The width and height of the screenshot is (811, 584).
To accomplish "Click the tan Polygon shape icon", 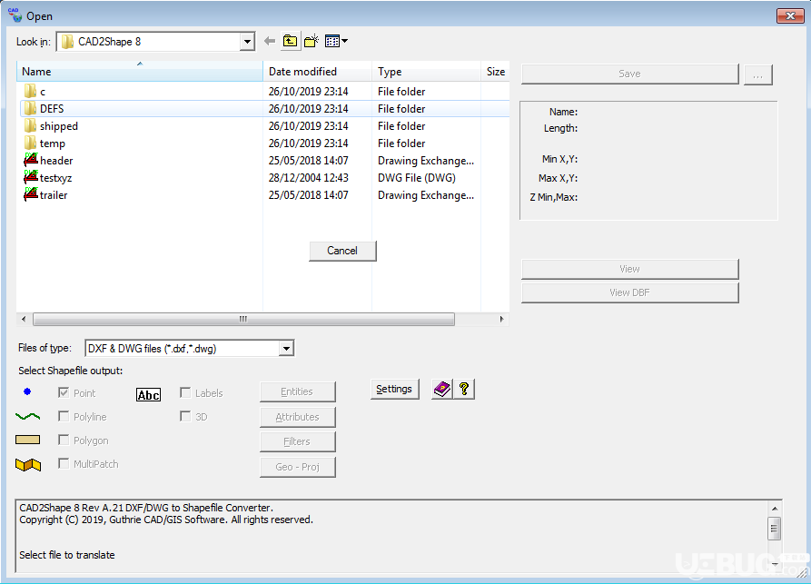I will point(28,440).
